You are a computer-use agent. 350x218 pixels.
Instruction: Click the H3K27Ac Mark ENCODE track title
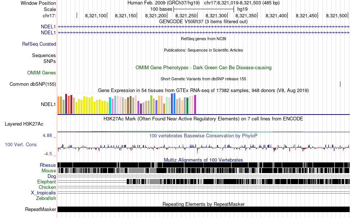(203, 119)
